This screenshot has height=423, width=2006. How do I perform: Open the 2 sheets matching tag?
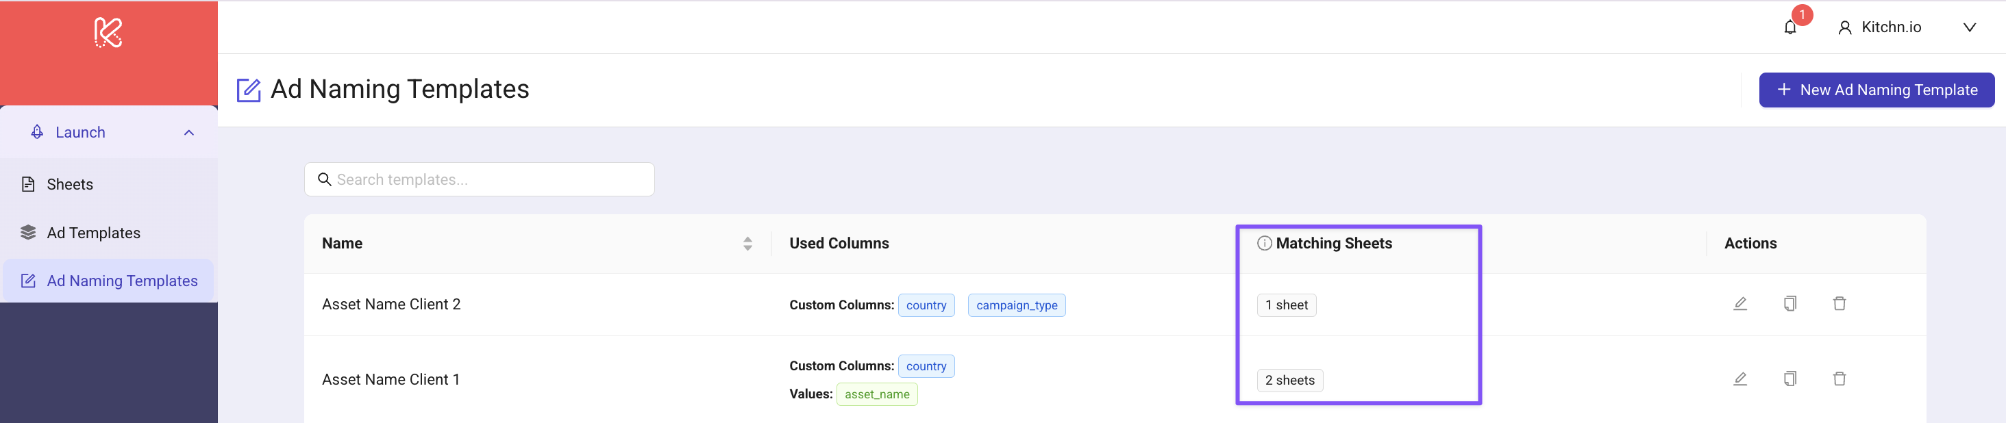[x=1289, y=381]
